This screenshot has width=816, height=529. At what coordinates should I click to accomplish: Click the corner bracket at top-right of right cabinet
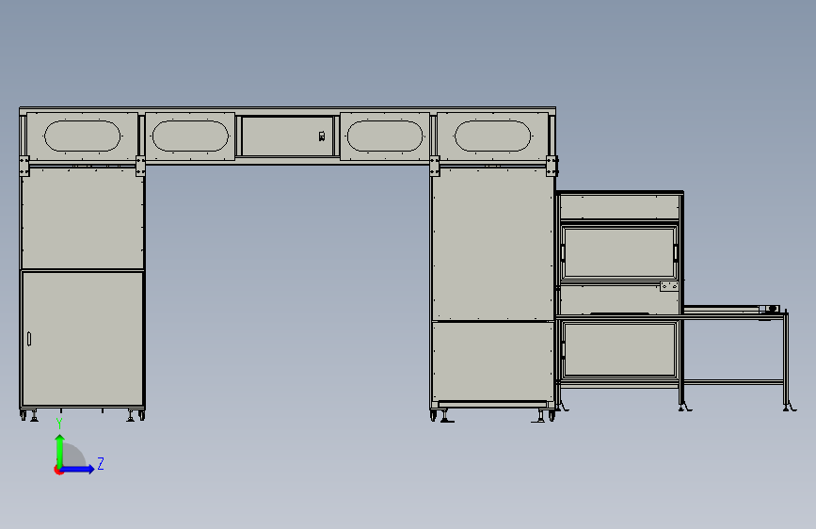[552, 166]
